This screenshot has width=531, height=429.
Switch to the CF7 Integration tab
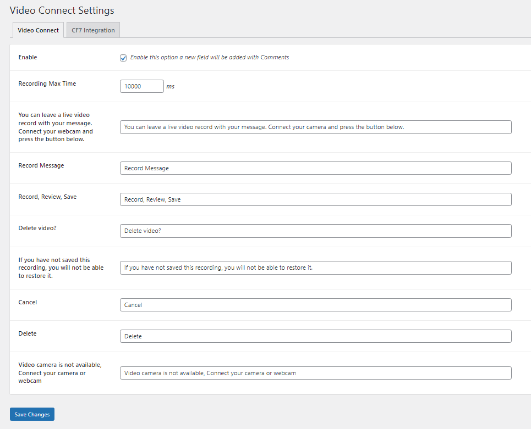point(92,30)
